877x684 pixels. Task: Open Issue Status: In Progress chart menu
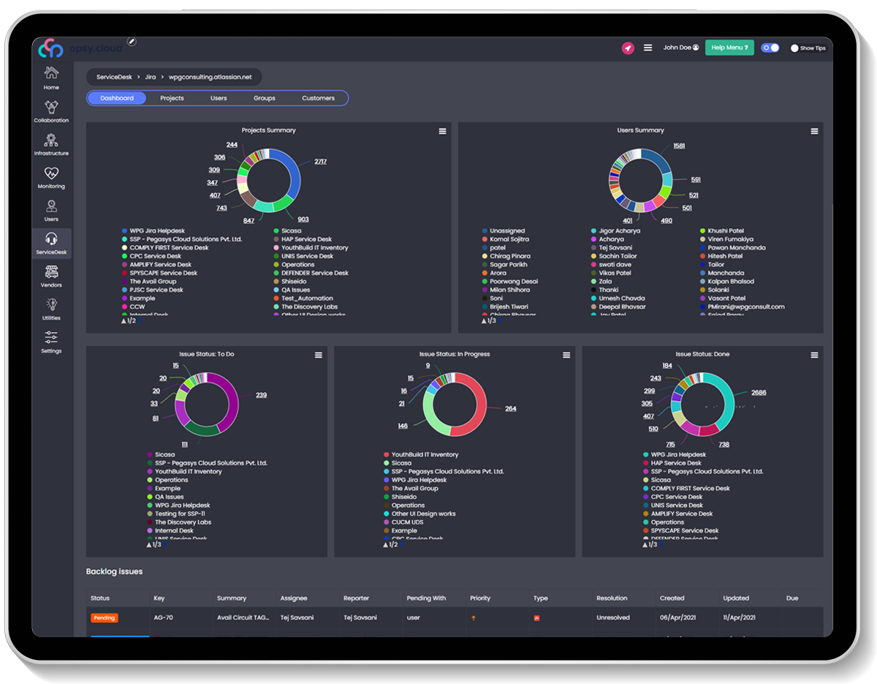(x=566, y=355)
